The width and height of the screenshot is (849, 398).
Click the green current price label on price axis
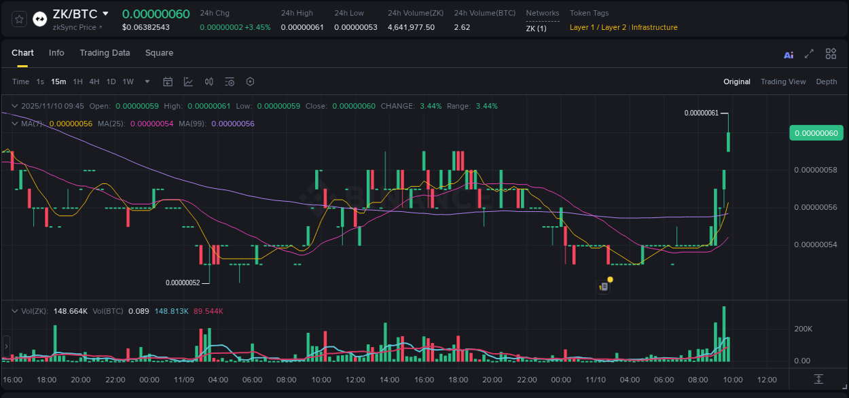(x=816, y=132)
